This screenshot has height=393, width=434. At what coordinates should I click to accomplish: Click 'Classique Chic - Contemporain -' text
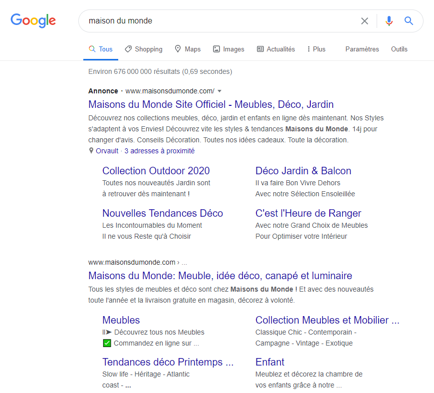pyautogui.click(x=306, y=332)
